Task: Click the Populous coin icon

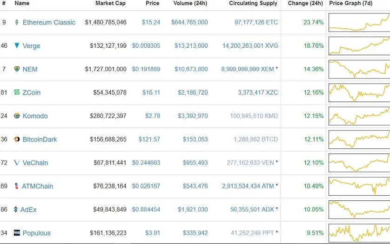Action: 17,232
